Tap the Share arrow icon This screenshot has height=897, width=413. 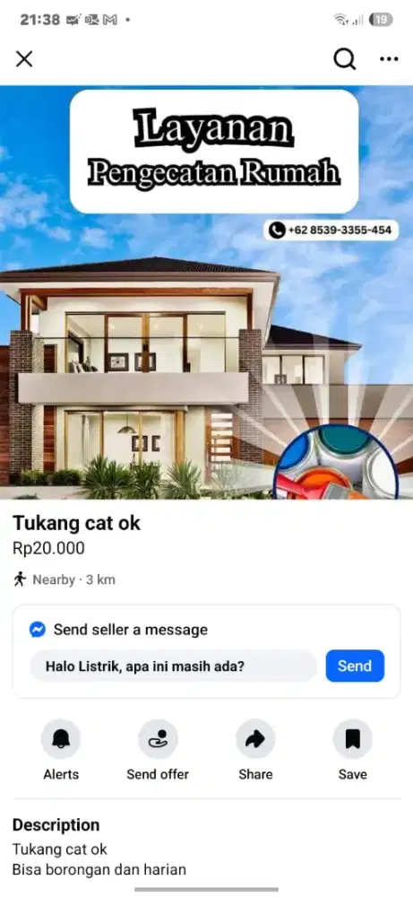tap(255, 739)
